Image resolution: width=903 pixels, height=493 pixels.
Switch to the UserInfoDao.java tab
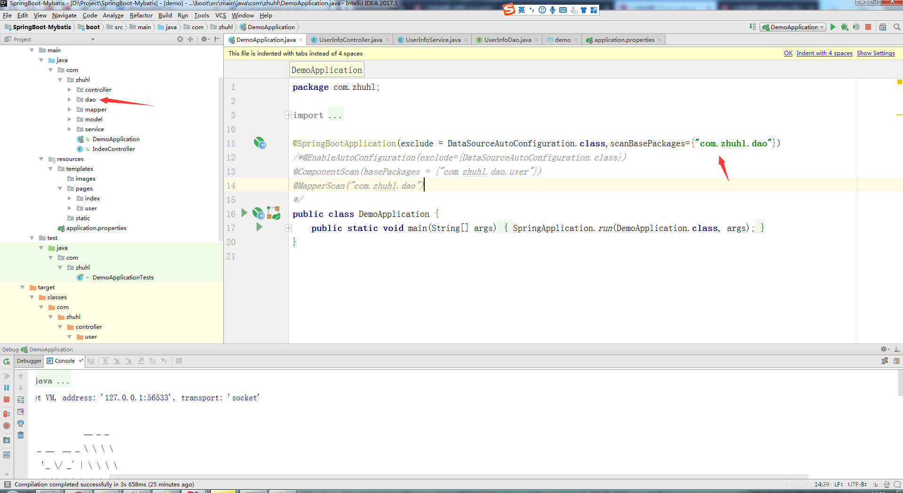pos(507,40)
